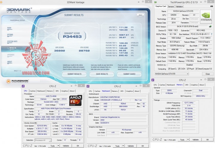This screenshot has width=215, height=148.
Task: Click Validate in the Memory CPU-Z window
Action: point(195,140)
